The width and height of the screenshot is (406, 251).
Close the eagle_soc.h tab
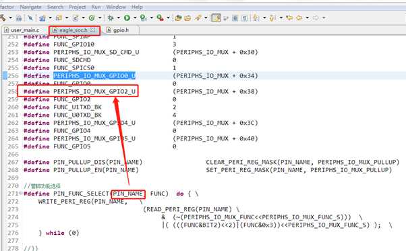click(94, 30)
